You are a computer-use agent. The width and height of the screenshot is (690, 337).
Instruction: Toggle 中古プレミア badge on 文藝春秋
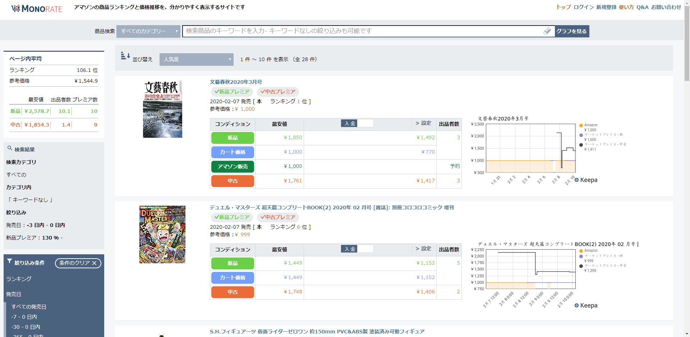click(278, 92)
